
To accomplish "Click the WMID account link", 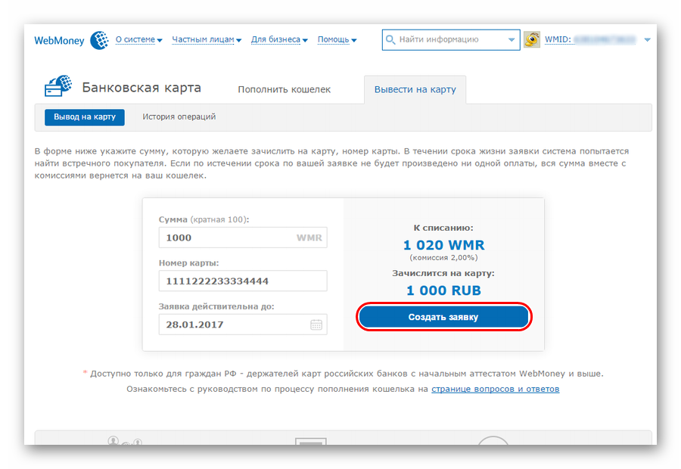I will coord(589,39).
